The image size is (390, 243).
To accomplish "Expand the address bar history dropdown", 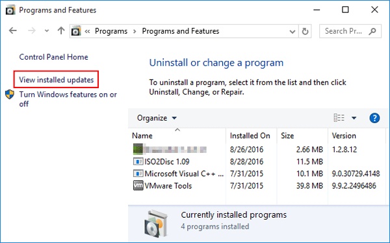I will (292, 32).
